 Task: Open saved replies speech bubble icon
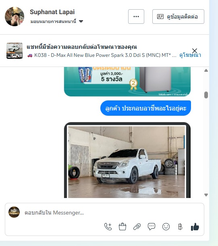click(x=152, y=227)
